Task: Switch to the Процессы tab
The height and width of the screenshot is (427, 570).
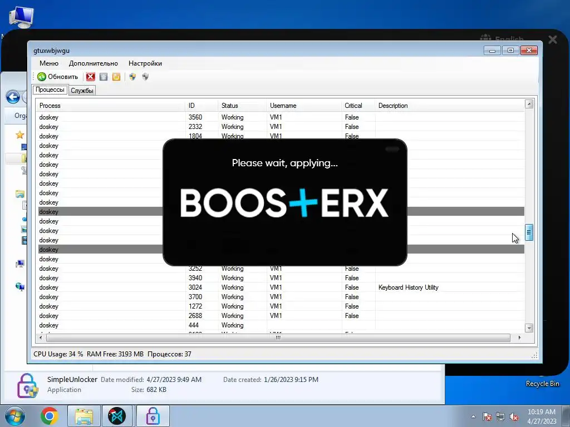Action: [50, 90]
